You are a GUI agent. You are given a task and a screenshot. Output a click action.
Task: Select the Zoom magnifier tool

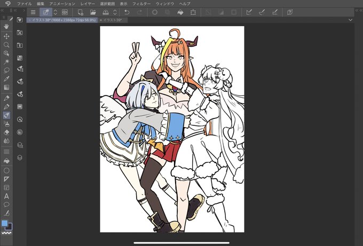pos(6,45)
